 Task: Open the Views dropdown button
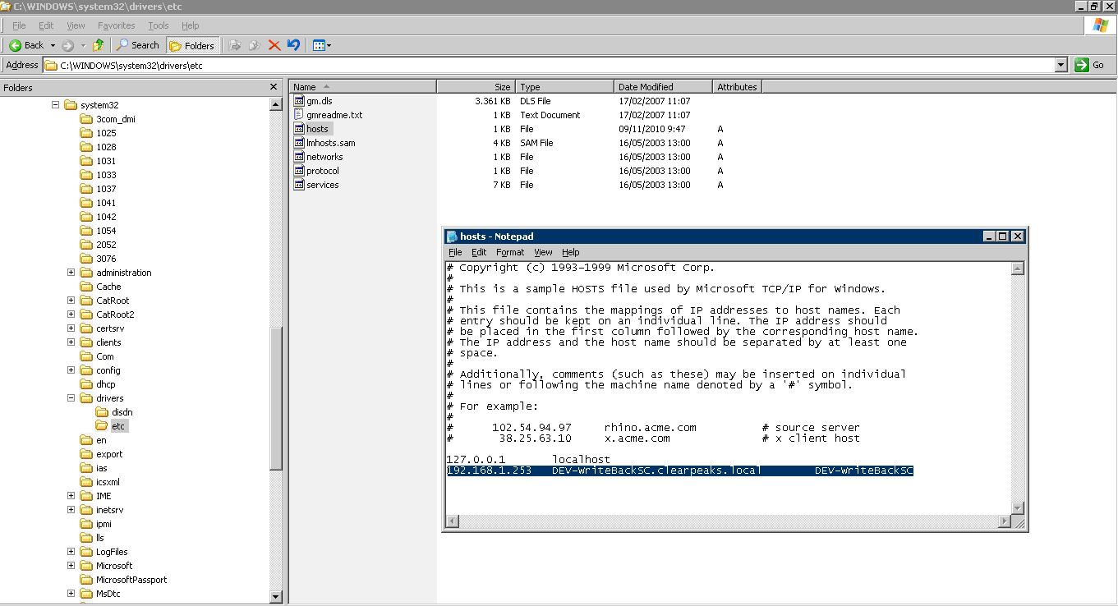(x=322, y=45)
